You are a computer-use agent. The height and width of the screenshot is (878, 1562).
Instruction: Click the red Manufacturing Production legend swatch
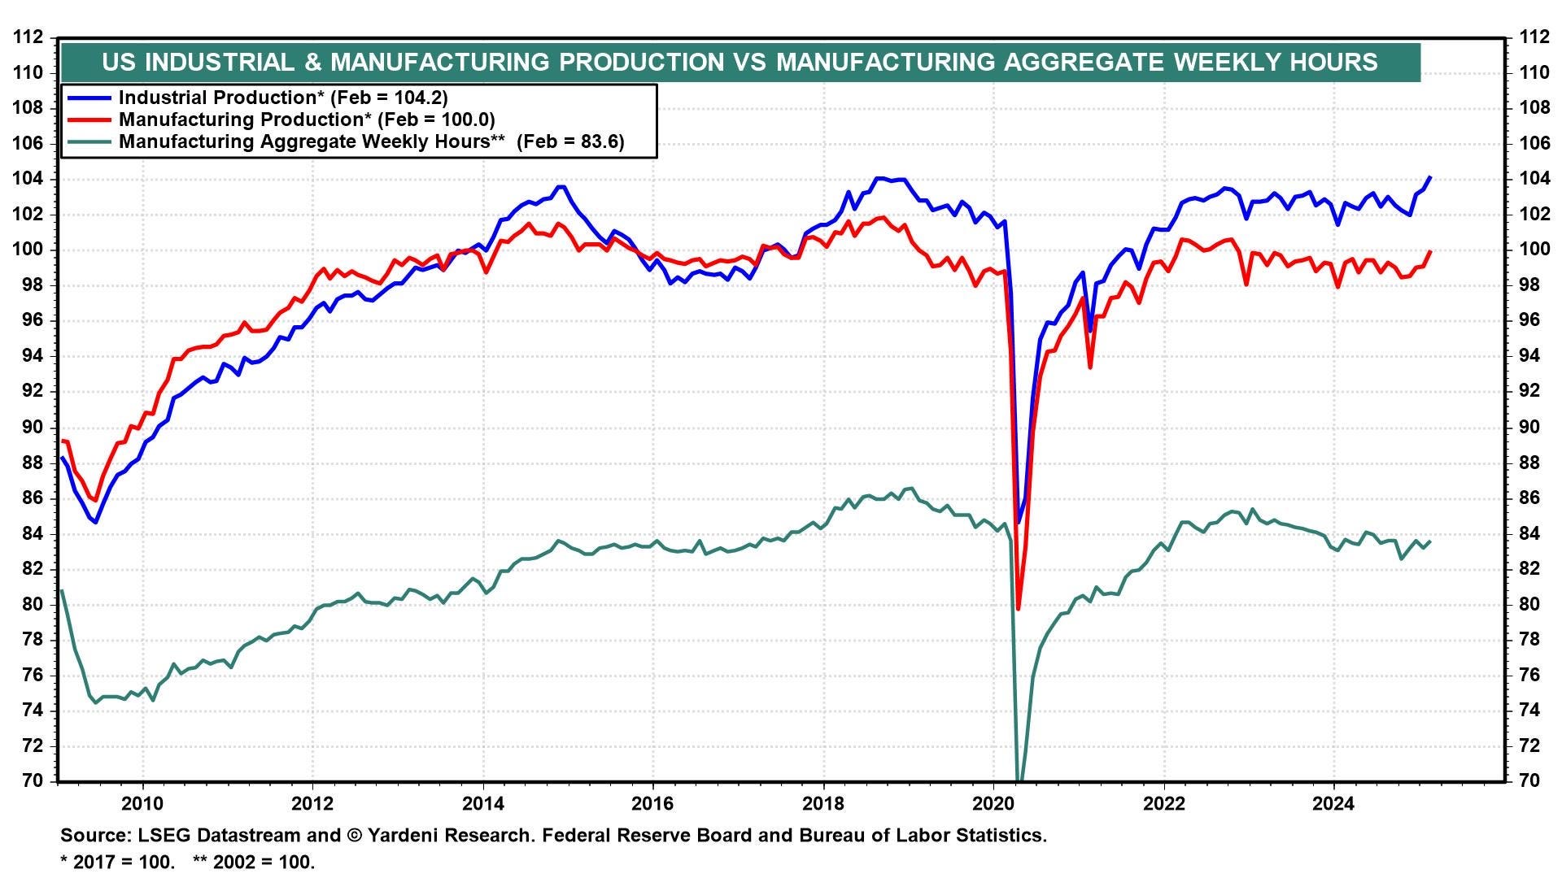[89, 120]
